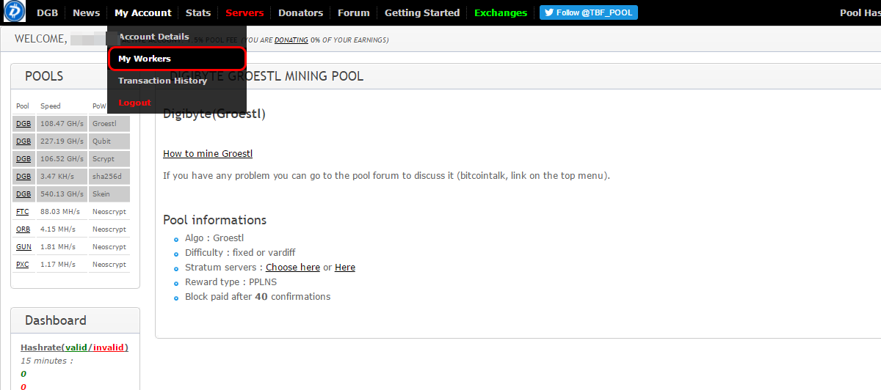This screenshot has width=881, height=390.
Task: Click the 88.03 MH/s speed cell
Action: click(x=62, y=212)
